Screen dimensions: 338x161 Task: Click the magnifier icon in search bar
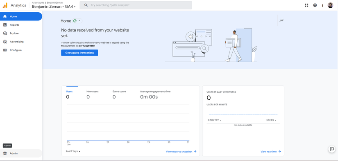[86, 5]
